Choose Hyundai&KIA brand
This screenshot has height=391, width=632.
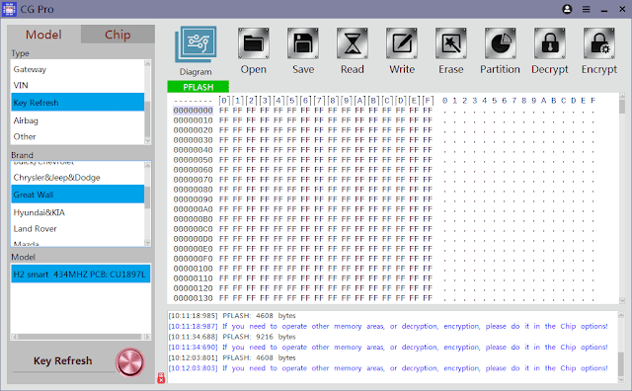[x=77, y=212]
